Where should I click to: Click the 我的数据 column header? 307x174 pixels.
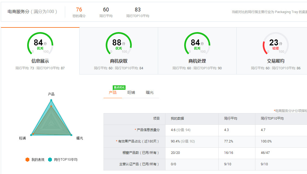point(177,119)
